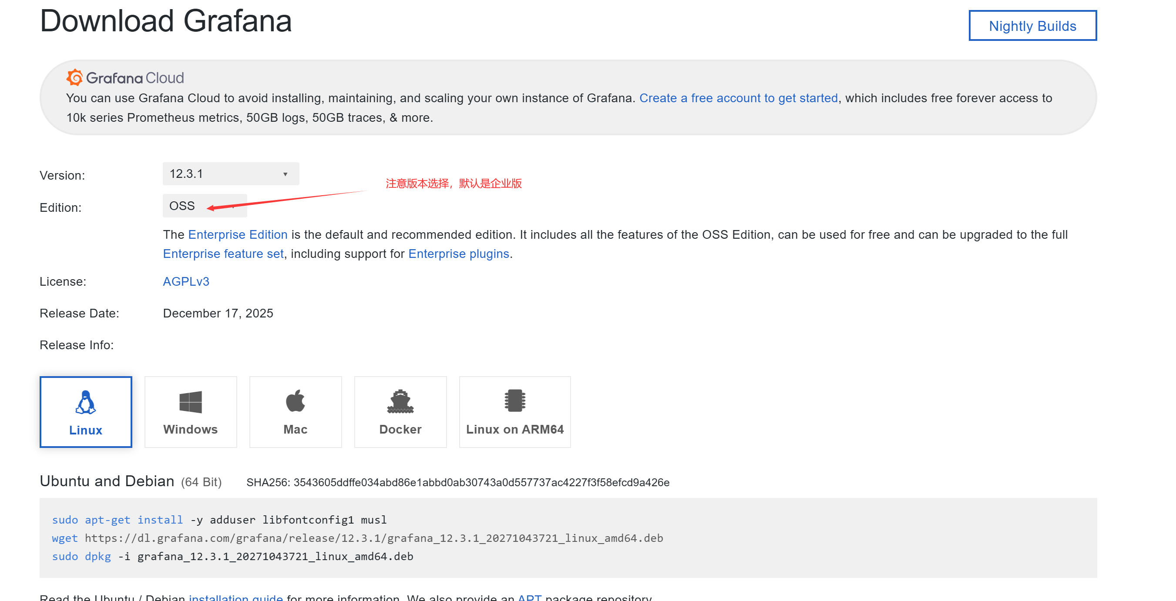
Task: Select the Mac tab label
Action: (x=296, y=429)
